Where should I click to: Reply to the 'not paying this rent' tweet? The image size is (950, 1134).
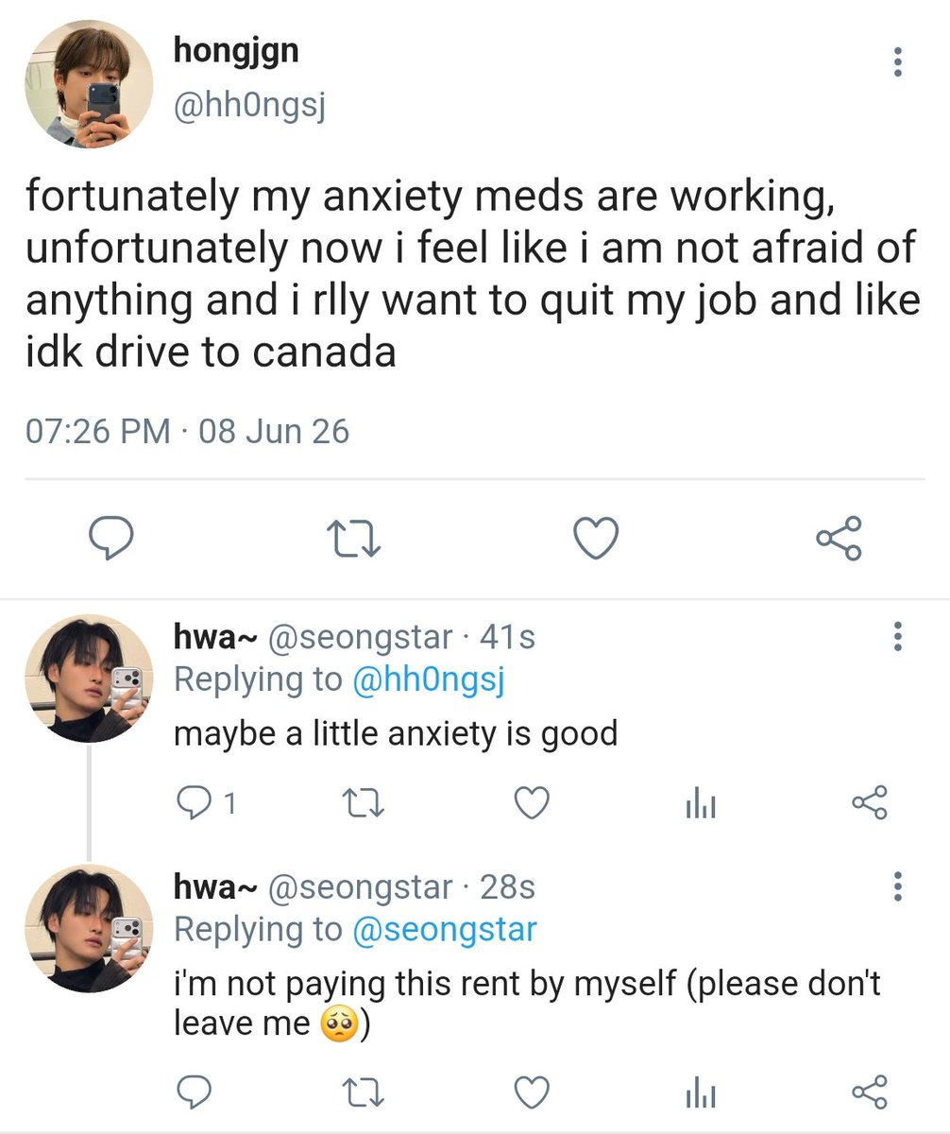point(195,1093)
